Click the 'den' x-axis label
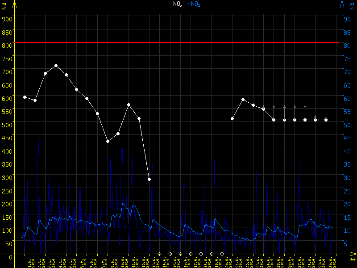 coord(352,260)
